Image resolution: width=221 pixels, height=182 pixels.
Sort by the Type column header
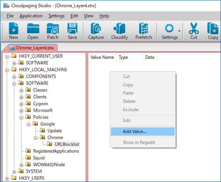[x=129, y=57]
